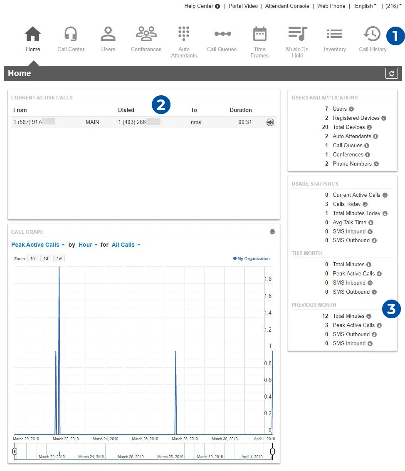The image size is (405, 471).
Task: Print the call graph
Action: pos(272,231)
